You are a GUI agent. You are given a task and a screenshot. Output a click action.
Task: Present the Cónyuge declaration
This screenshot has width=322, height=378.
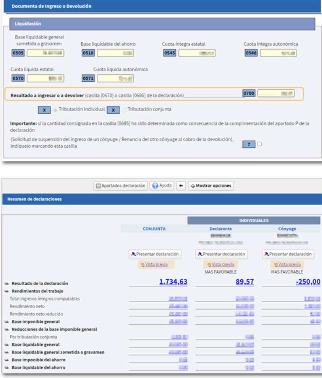click(288, 254)
